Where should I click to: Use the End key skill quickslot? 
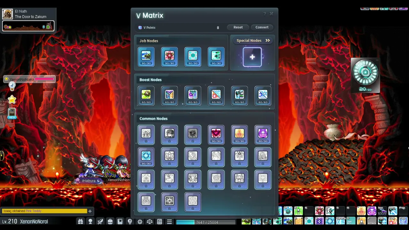coord(393,221)
